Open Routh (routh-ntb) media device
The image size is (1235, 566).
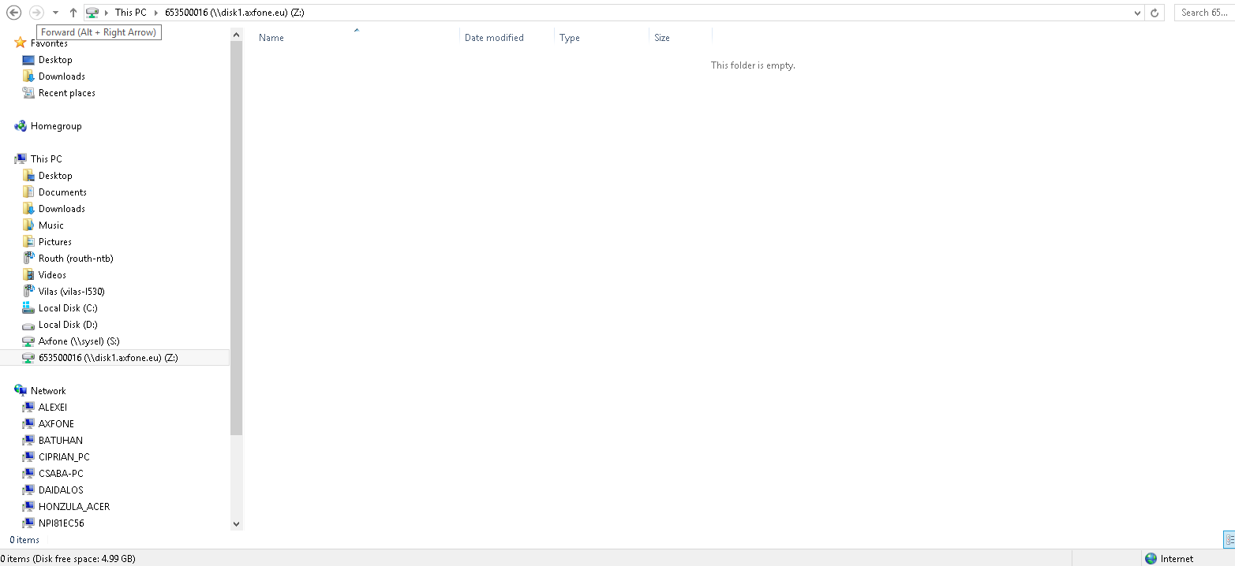tap(75, 259)
